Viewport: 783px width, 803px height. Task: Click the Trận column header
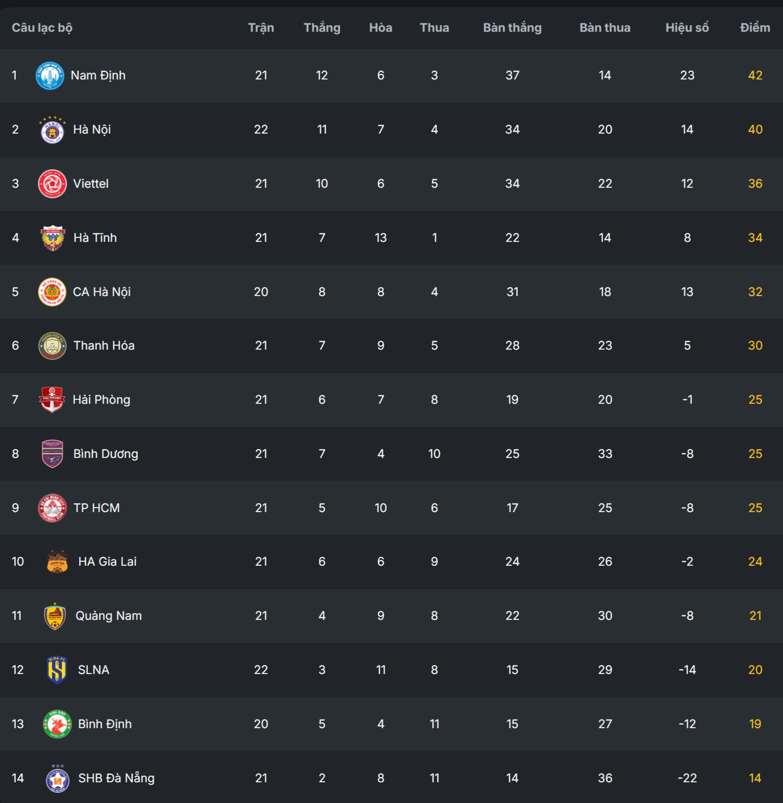coord(261,28)
